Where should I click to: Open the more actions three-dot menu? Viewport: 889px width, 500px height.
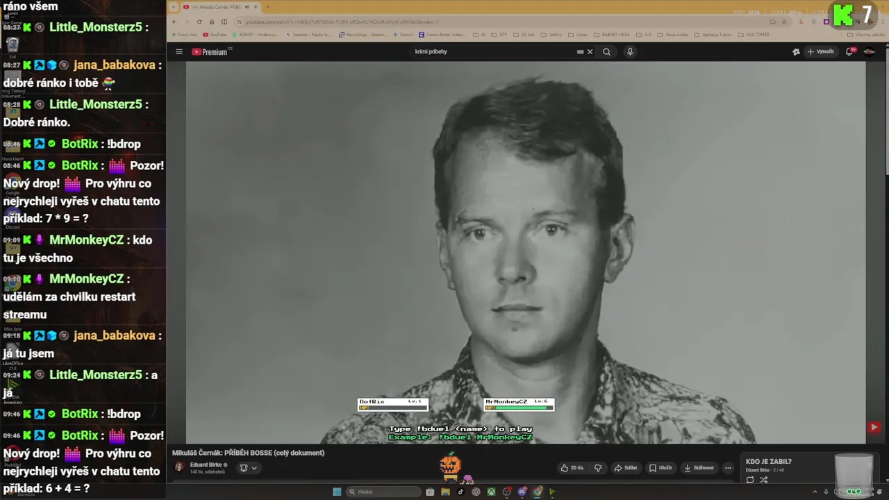coord(728,468)
